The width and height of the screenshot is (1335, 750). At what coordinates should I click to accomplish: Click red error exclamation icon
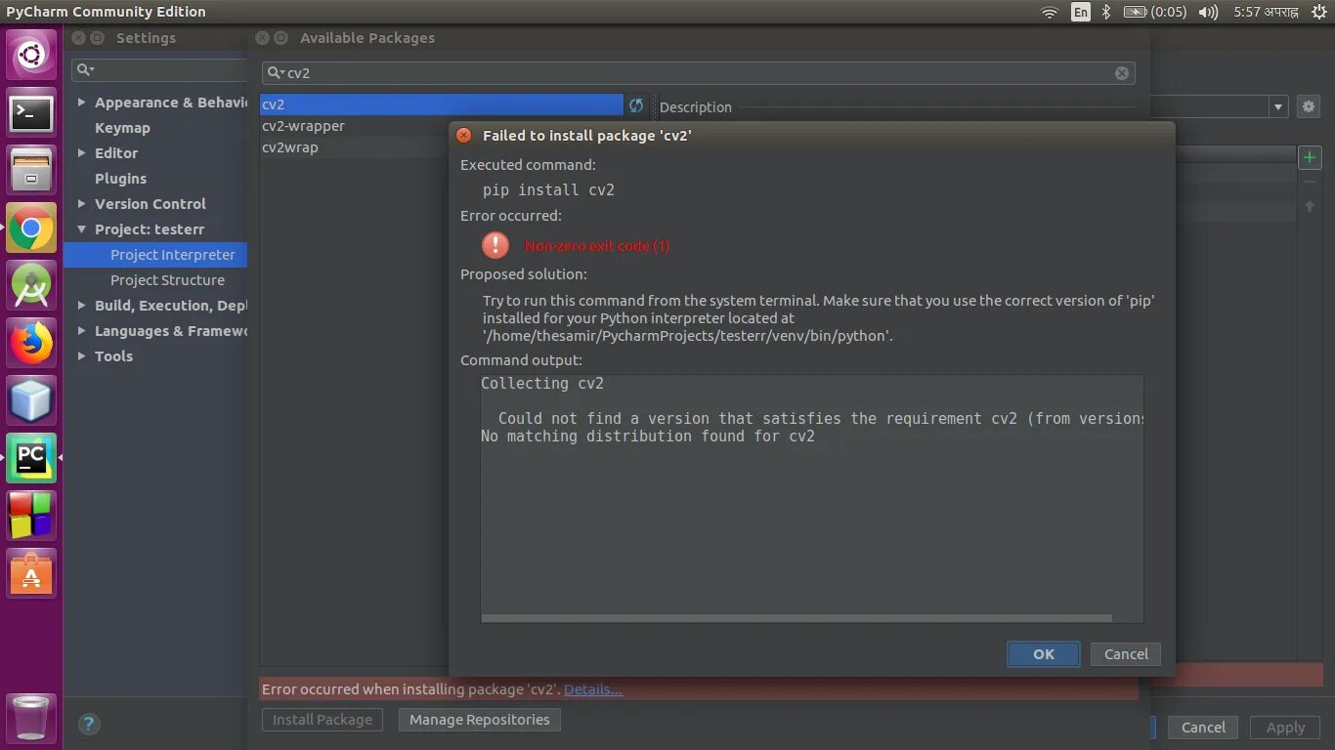click(495, 245)
